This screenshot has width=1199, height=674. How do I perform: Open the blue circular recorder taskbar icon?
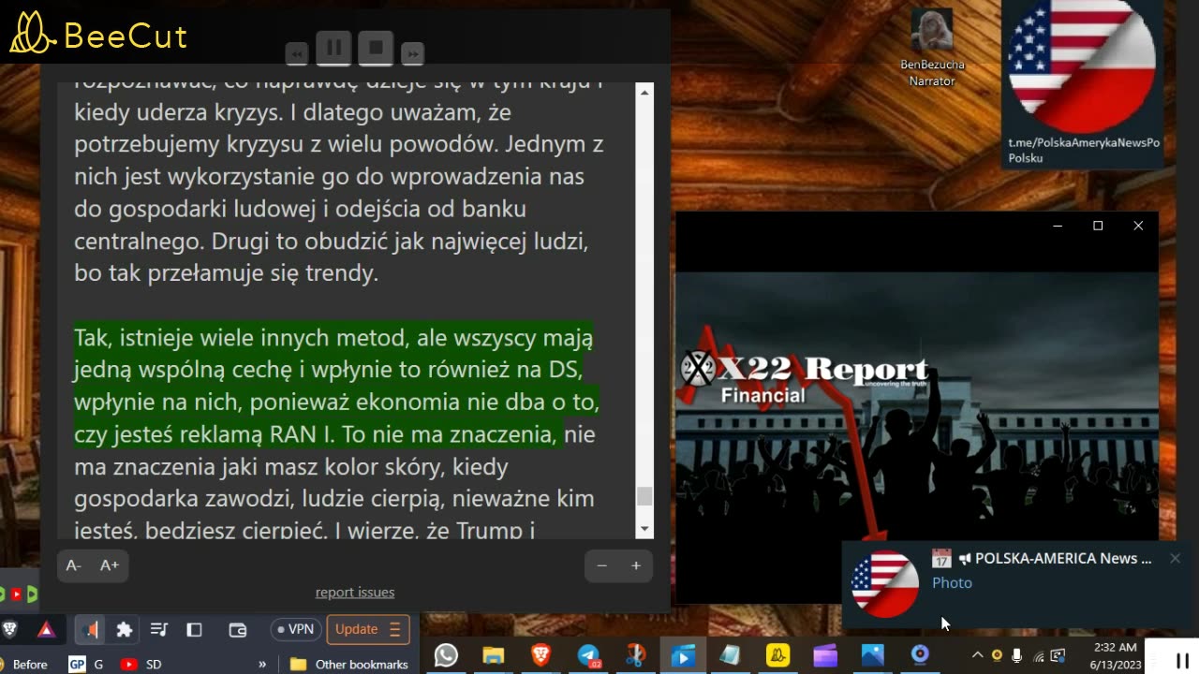pos(920,655)
